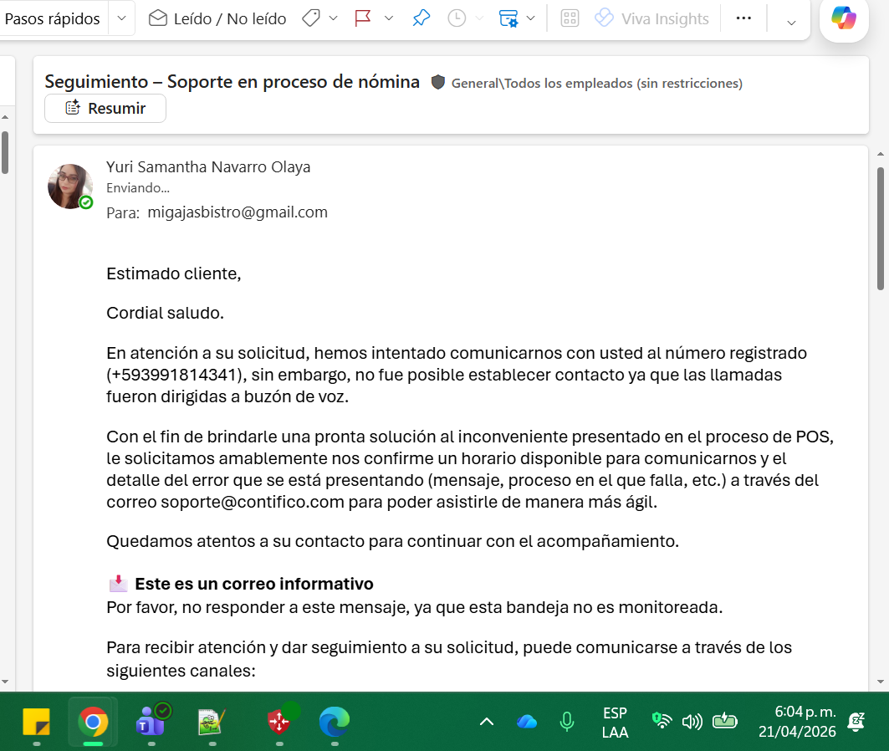
Task: Click the reading pane scrollbar thumb
Action: (881, 229)
